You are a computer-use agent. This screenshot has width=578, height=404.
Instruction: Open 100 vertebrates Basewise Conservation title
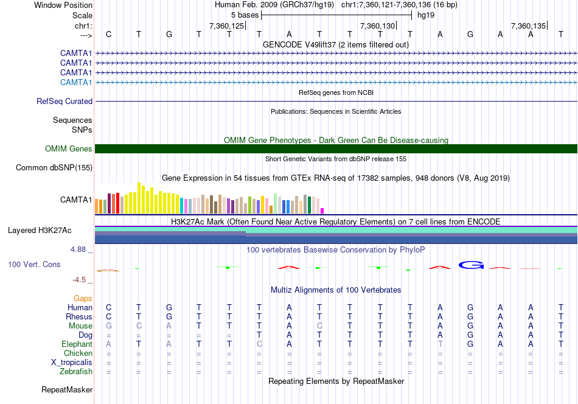tap(336, 249)
